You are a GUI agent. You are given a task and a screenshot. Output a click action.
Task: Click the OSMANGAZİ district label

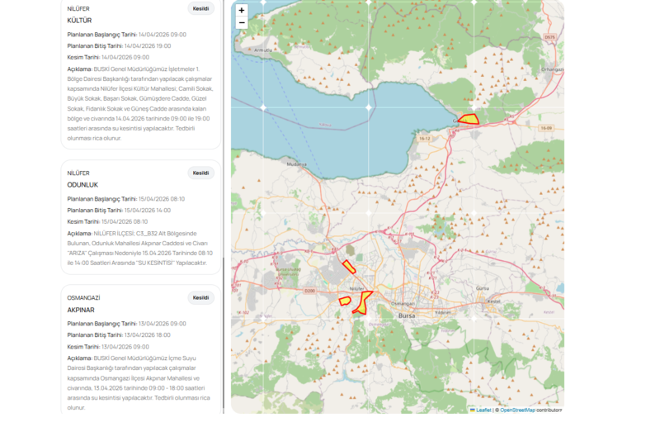coord(84,298)
